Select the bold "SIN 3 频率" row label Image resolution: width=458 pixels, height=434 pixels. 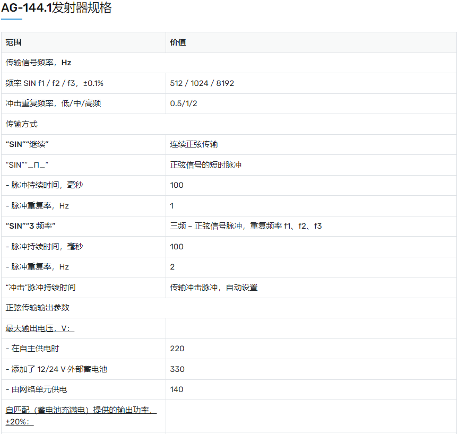coord(31,226)
